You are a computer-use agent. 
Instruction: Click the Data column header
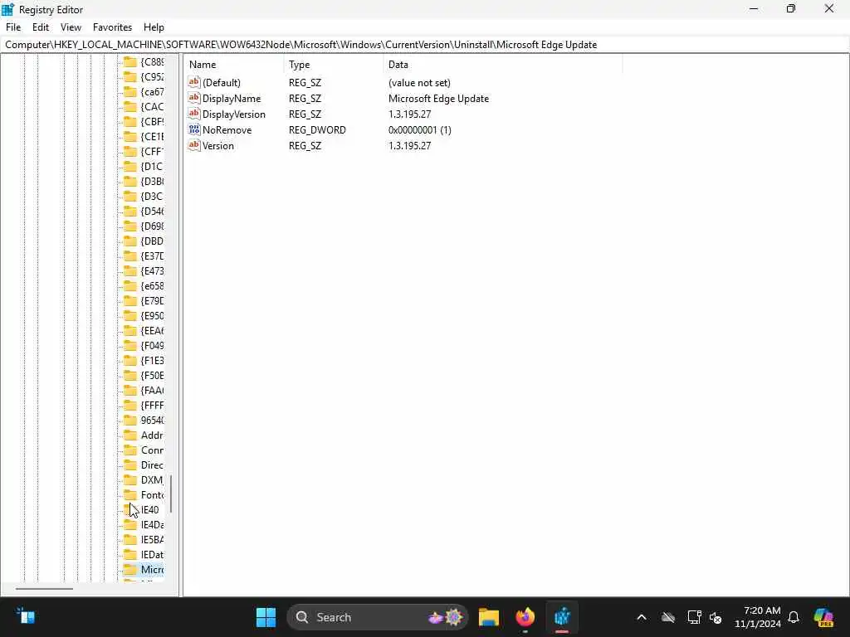click(x=502, y=65)
